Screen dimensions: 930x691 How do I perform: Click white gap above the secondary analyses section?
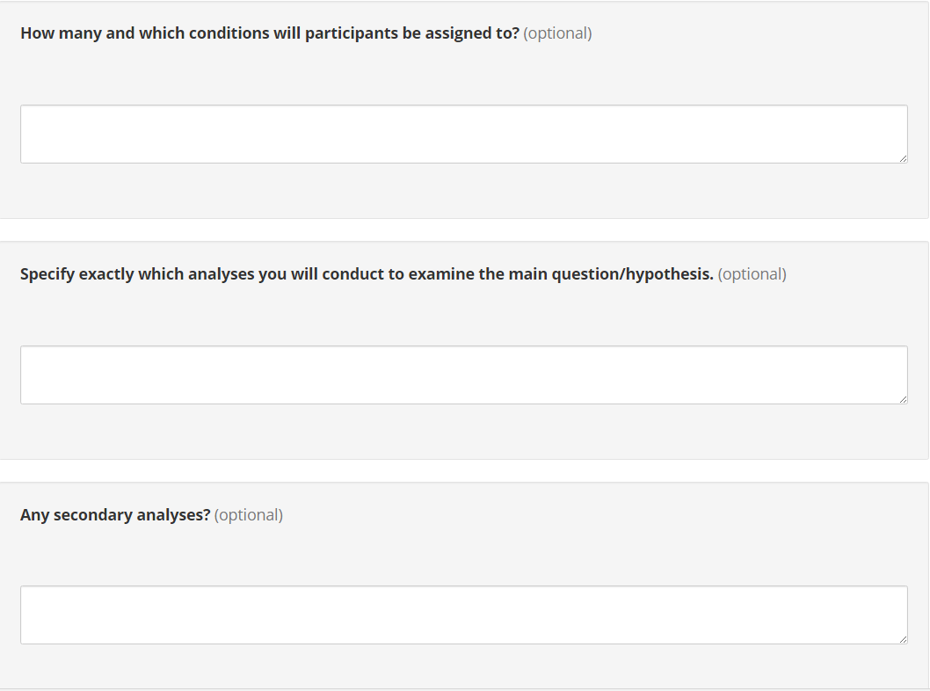tap(463, 470)
